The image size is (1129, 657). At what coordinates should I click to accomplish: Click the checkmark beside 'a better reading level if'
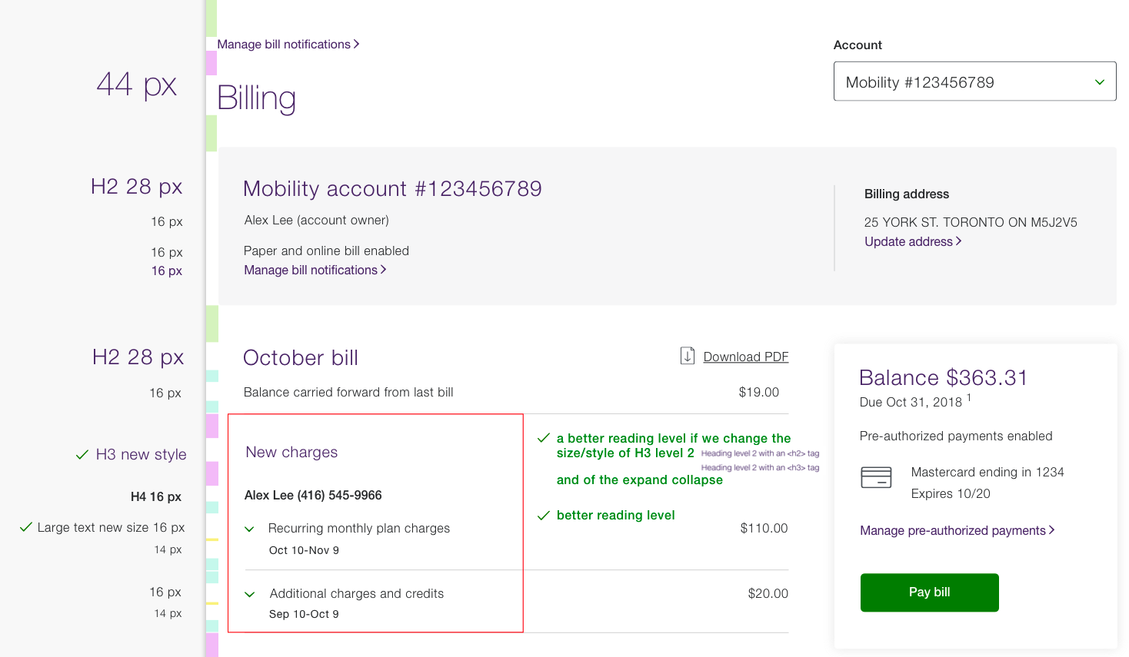544,438
